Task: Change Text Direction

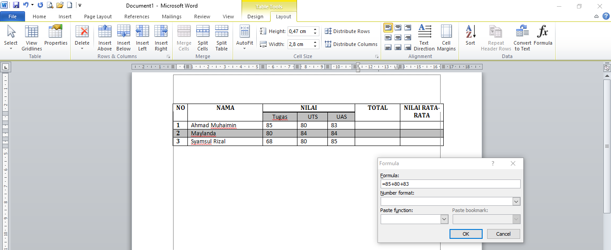Action: pyautogui.click(x=424, y=38)
